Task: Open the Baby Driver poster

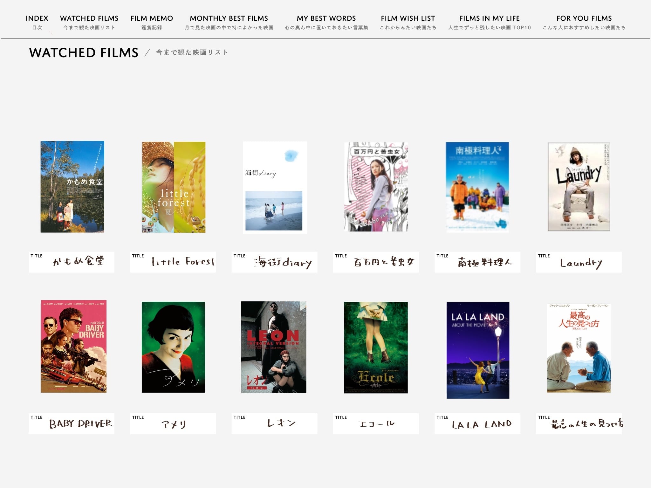Action: point(73,347)
